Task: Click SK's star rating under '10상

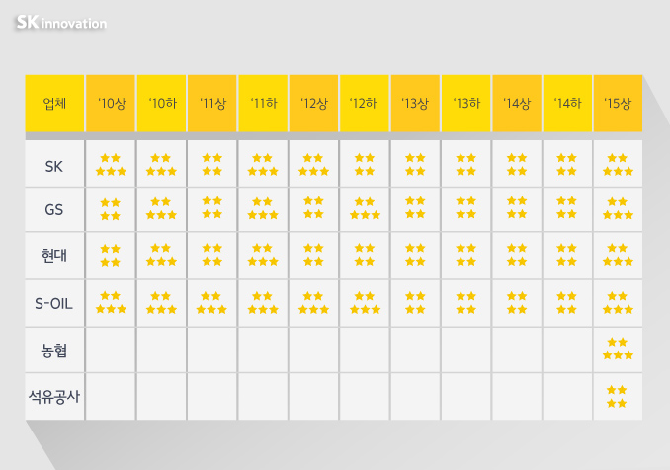Action: [x=110, y=164]
